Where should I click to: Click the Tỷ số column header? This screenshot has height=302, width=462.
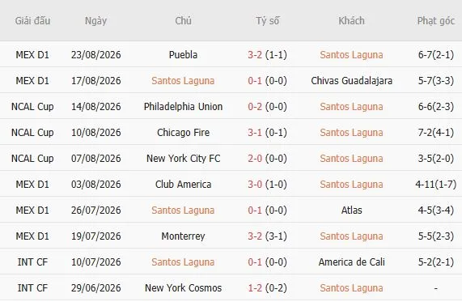(x=267, y=21)
